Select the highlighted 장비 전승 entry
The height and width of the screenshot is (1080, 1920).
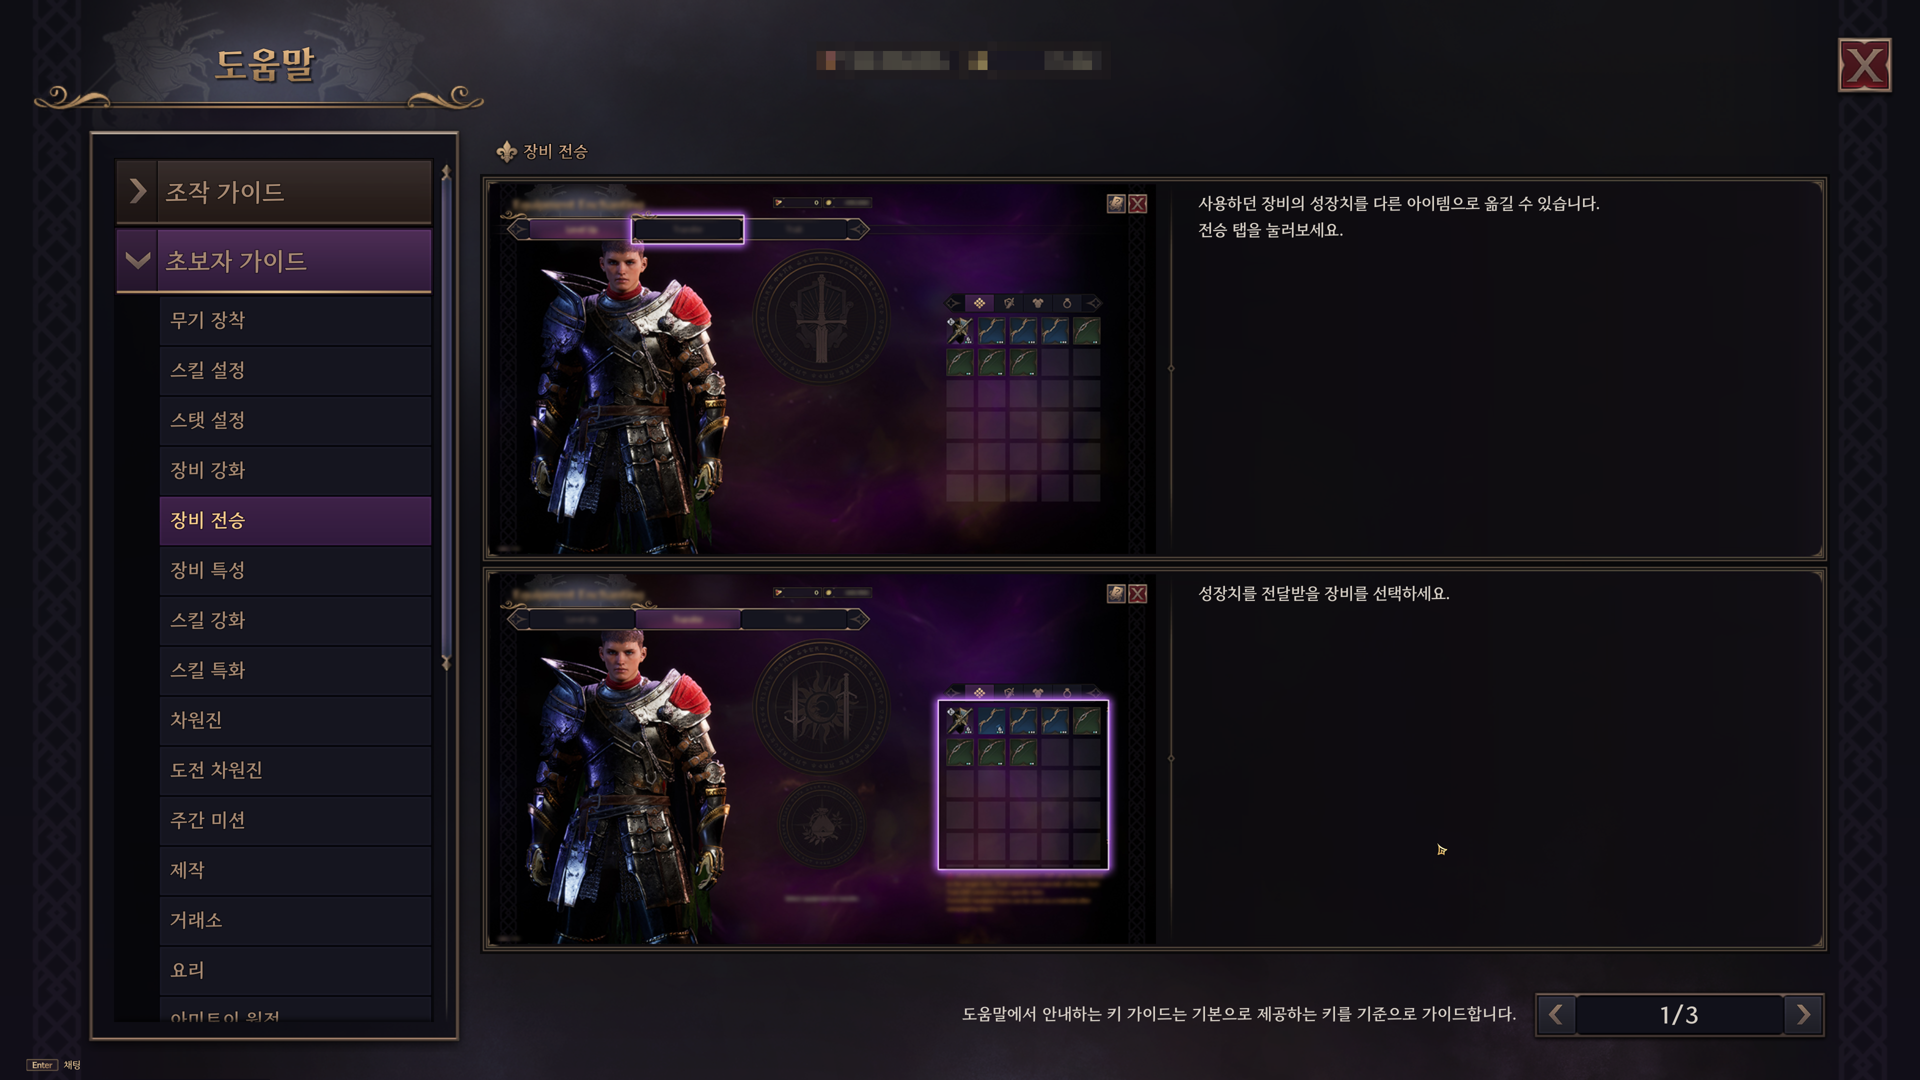295,520
